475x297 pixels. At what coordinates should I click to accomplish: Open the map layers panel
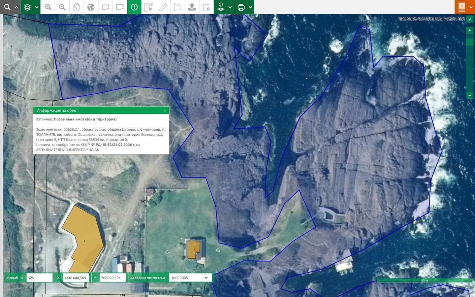(27, 7)
